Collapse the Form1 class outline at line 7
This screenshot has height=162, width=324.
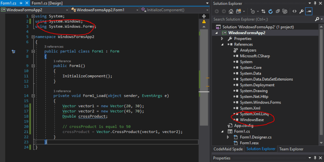[x=33, y=51]
